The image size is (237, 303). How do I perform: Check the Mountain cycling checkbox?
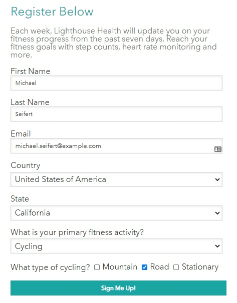97,267
